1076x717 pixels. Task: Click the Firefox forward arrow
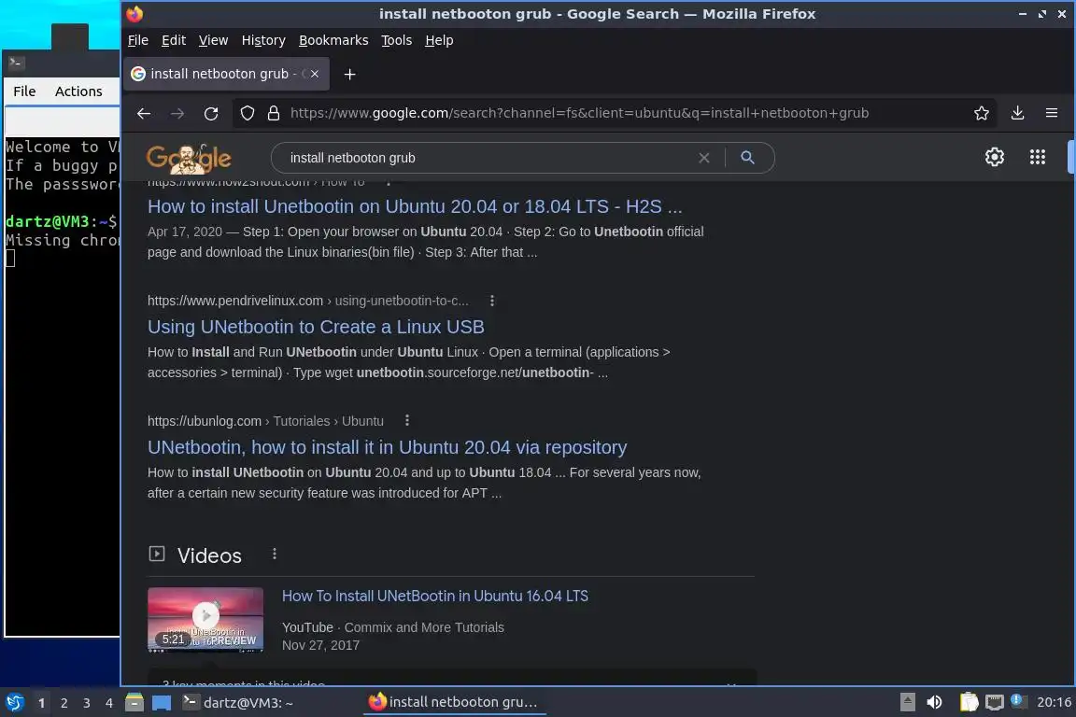(177, 113)
